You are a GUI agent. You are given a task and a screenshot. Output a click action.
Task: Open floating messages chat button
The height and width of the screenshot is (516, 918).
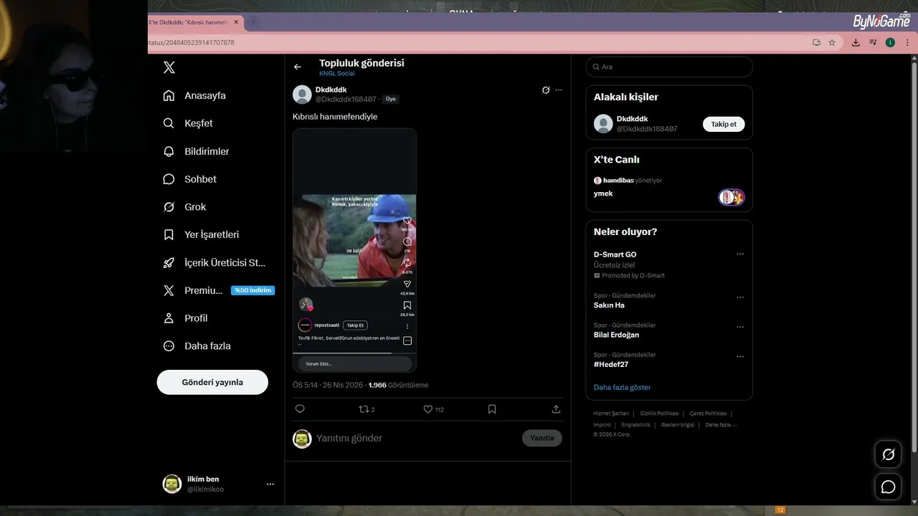[x=888, y=487]
